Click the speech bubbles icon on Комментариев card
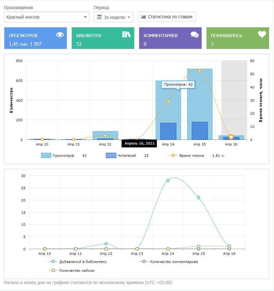Image resolution: width=274 pixels, height=291 pixels. (x=195, y=35)
